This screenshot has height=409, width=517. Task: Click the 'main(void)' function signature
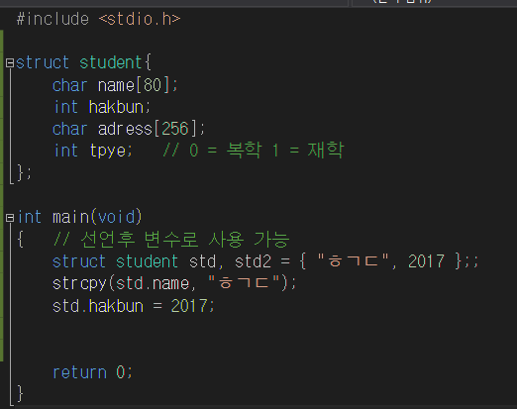click(x=97, y=217)
